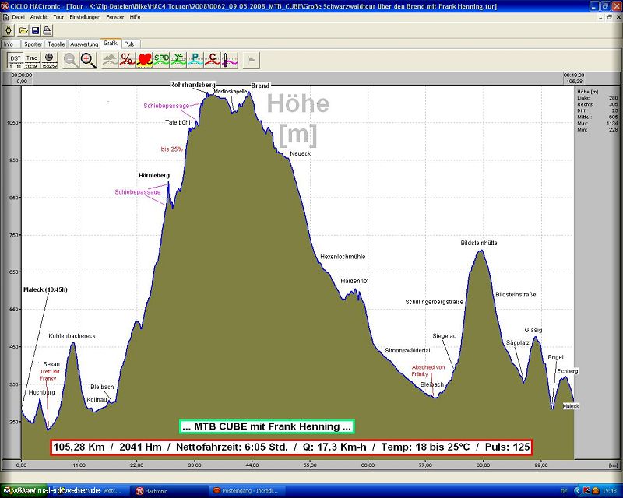Switch x-axis to Time mode
The height and width of the screenshot is (498, 623).
pos(31,59)
